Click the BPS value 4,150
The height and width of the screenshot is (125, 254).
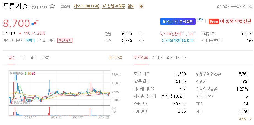point(243,111)
